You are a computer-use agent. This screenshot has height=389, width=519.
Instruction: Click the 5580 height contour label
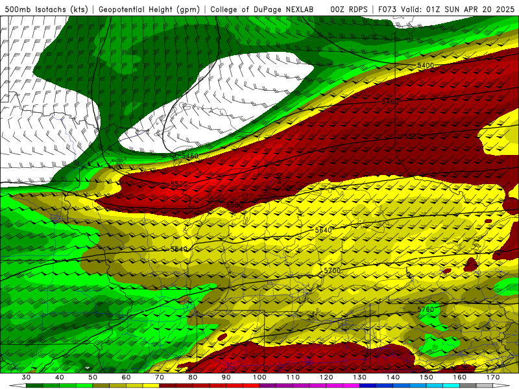(x=234, y=205)
